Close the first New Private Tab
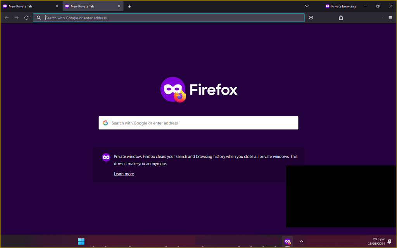 (x=57, y=6)
